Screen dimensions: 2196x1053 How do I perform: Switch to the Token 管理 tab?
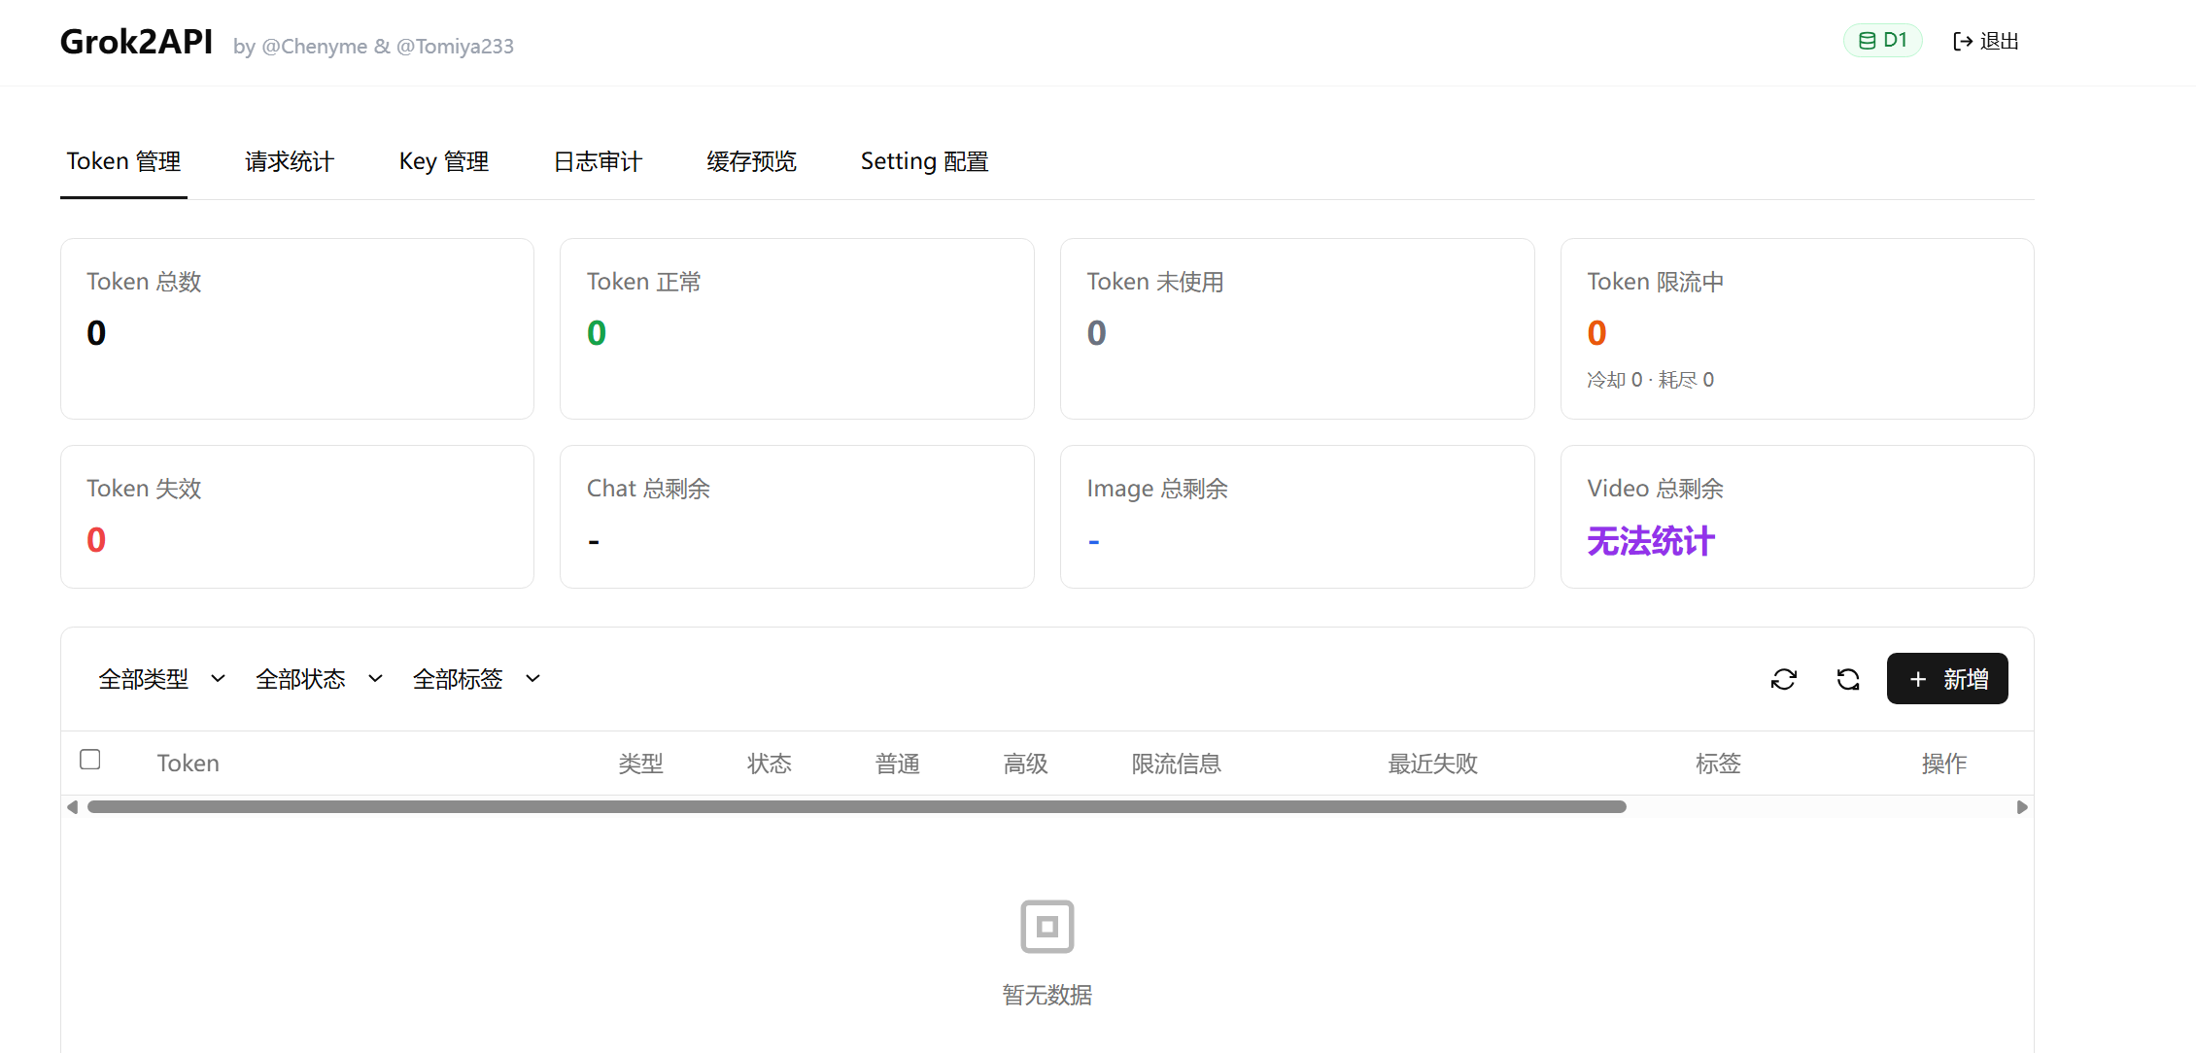(x=123, y=161)
